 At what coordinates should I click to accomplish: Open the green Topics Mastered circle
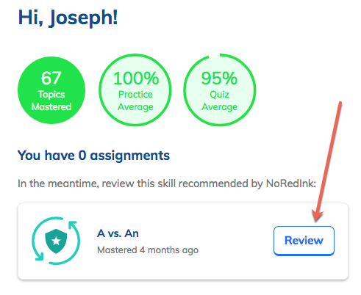[51, 90]
